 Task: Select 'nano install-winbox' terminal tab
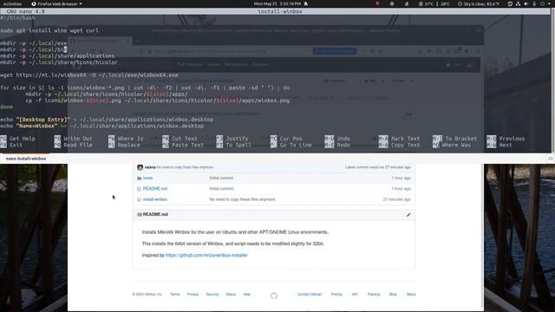click(x=26, y=159)
